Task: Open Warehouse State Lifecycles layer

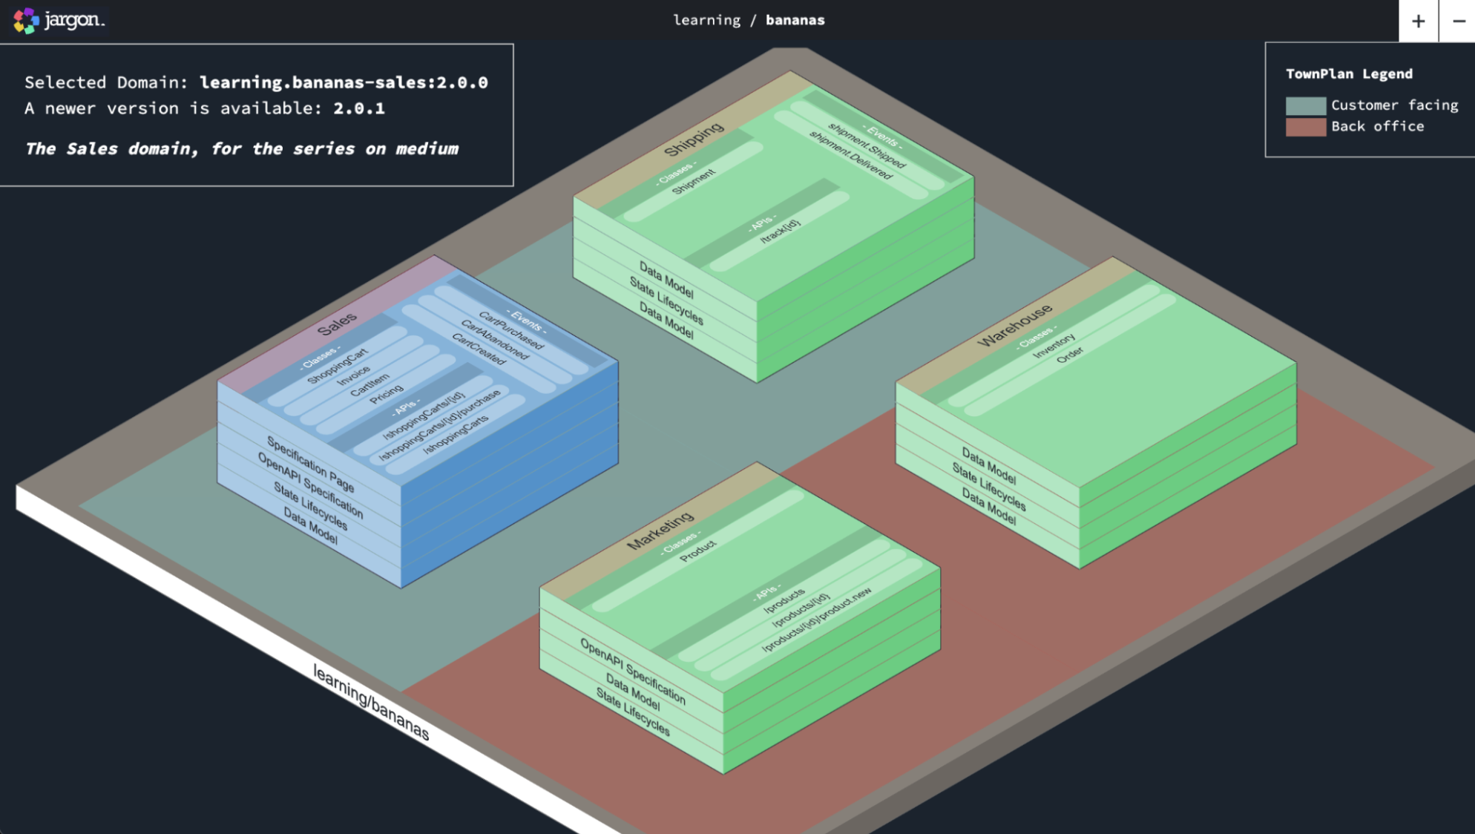Action: (988, 487)
